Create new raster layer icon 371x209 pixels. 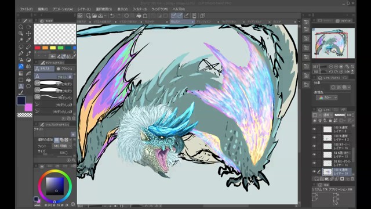[317, 179]
